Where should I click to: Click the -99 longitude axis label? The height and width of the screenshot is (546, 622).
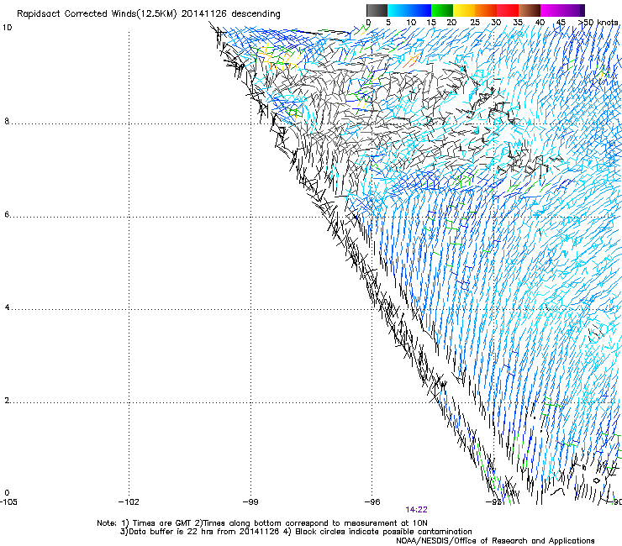tap(250, 502)
